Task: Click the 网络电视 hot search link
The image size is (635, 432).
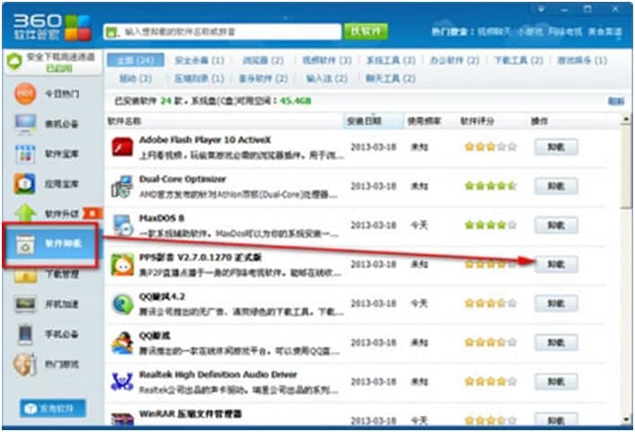Action: (565, 31)
